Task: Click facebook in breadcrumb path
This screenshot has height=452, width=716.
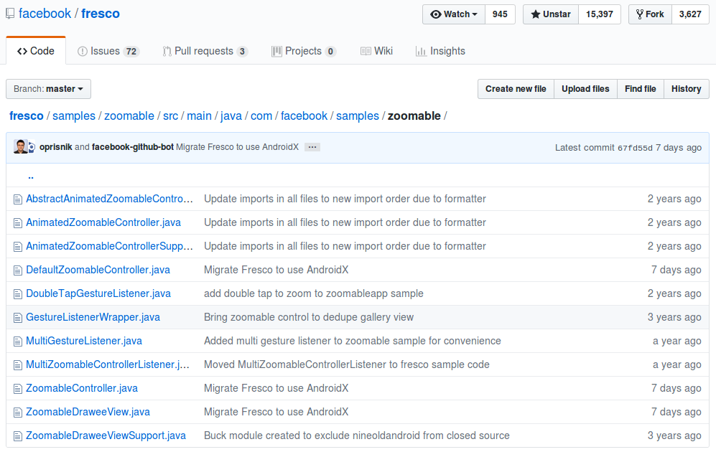Action: 304,116
